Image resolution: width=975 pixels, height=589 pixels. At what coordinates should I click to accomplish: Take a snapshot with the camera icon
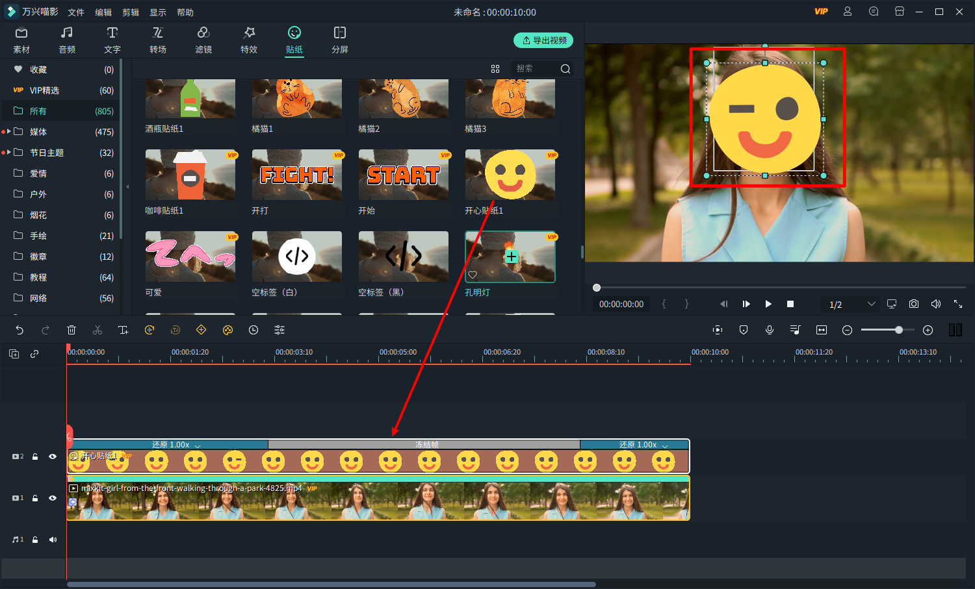pos(914,304)
